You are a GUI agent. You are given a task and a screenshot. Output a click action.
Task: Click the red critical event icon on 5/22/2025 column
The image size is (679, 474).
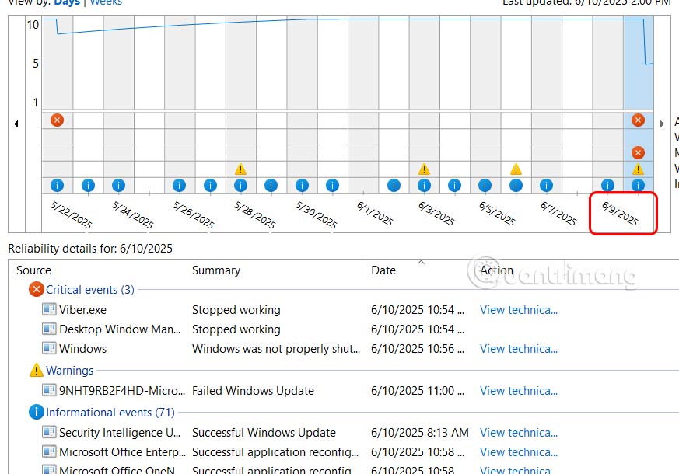tap(57, 120)
